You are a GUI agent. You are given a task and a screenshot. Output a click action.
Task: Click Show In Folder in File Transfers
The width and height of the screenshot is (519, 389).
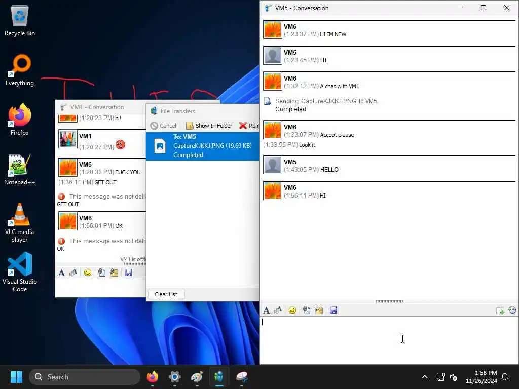pos(209,126)
